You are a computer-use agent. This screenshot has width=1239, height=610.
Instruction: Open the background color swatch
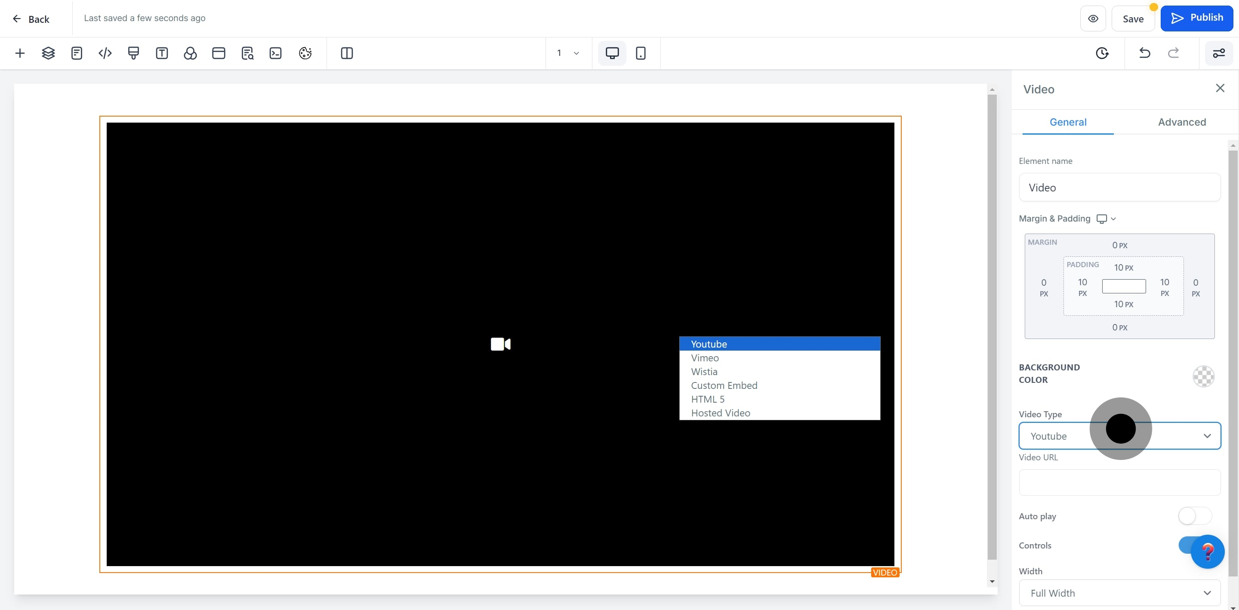point(1203,376)
